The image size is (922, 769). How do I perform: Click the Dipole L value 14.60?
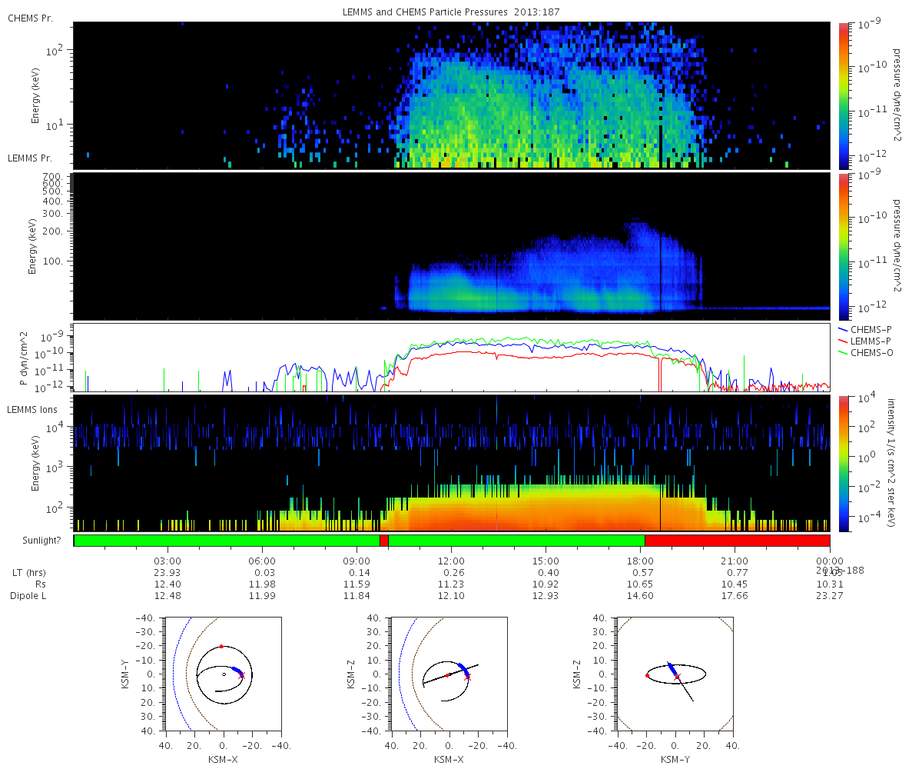640,596
